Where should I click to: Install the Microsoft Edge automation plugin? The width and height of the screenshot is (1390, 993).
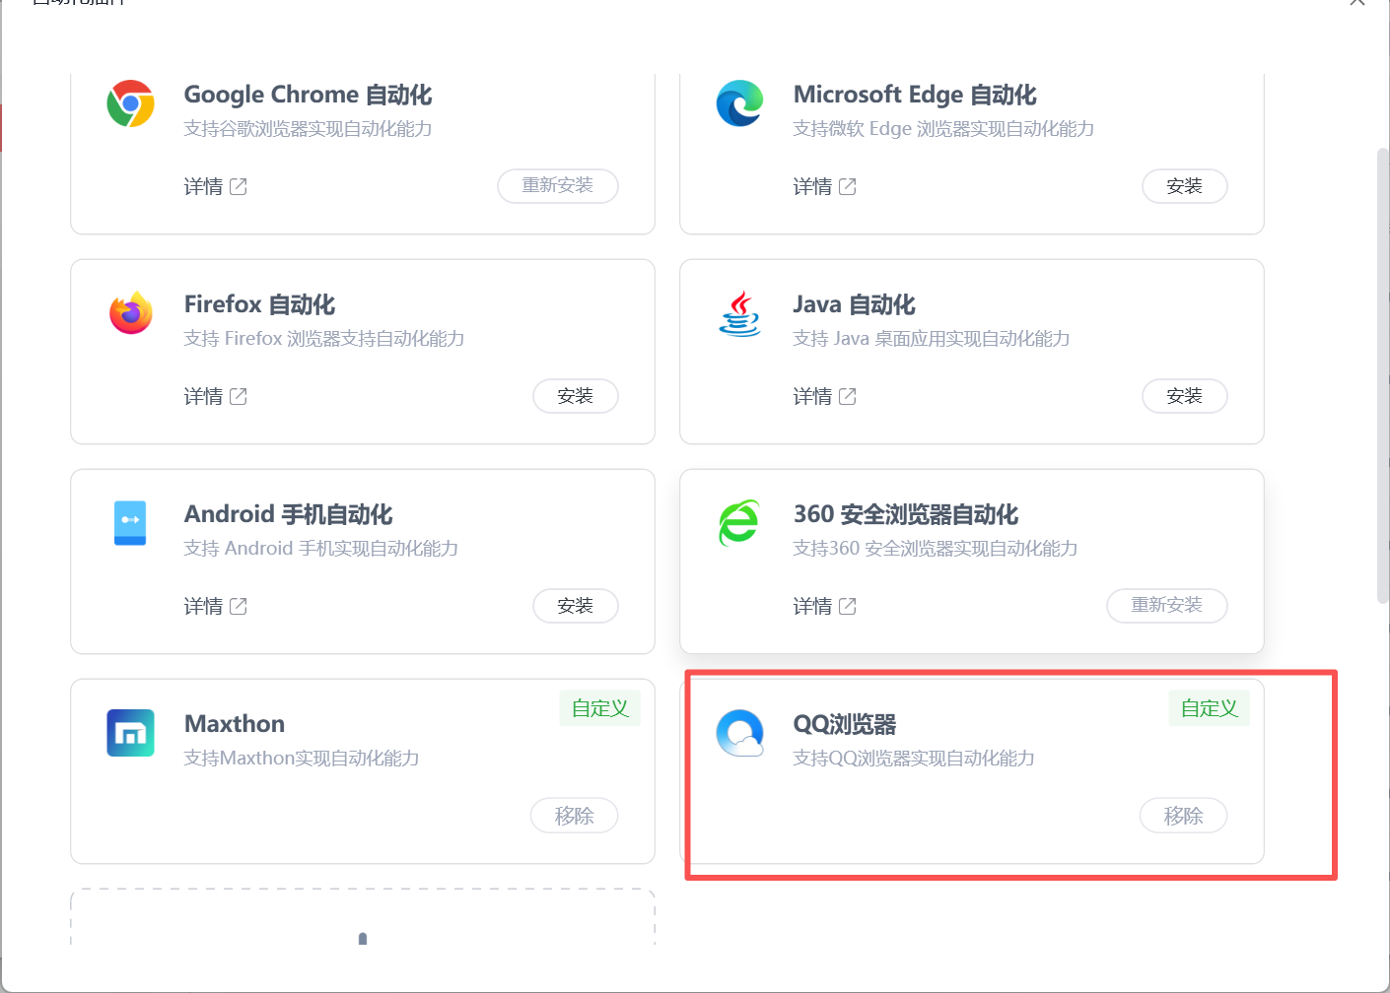pyautogui.click(x=1185, y=186)
